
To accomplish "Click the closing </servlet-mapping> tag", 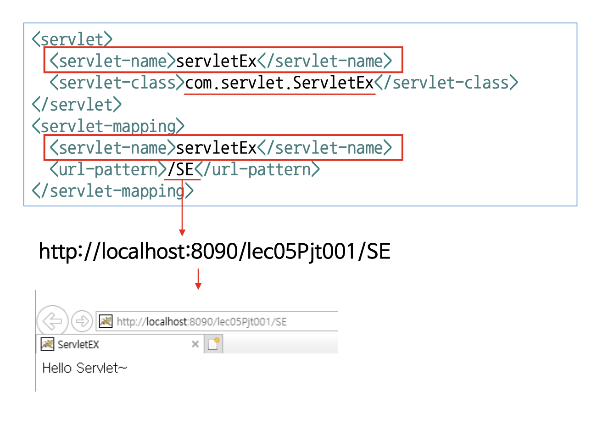I will tap(112, 191).
